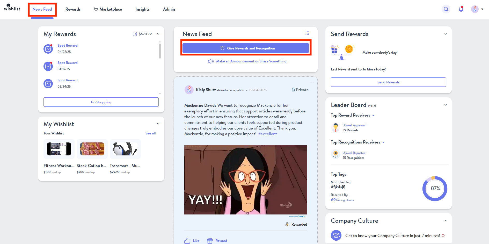489x244 pixels.
Task: Open the Steak-Cation wishlist thumbnail
Action: pos(92,149)
